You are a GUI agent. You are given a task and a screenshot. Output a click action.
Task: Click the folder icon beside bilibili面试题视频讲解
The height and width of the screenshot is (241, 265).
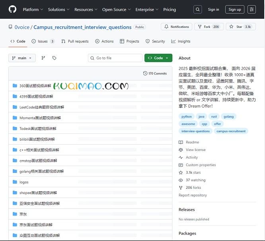[15, 139]
